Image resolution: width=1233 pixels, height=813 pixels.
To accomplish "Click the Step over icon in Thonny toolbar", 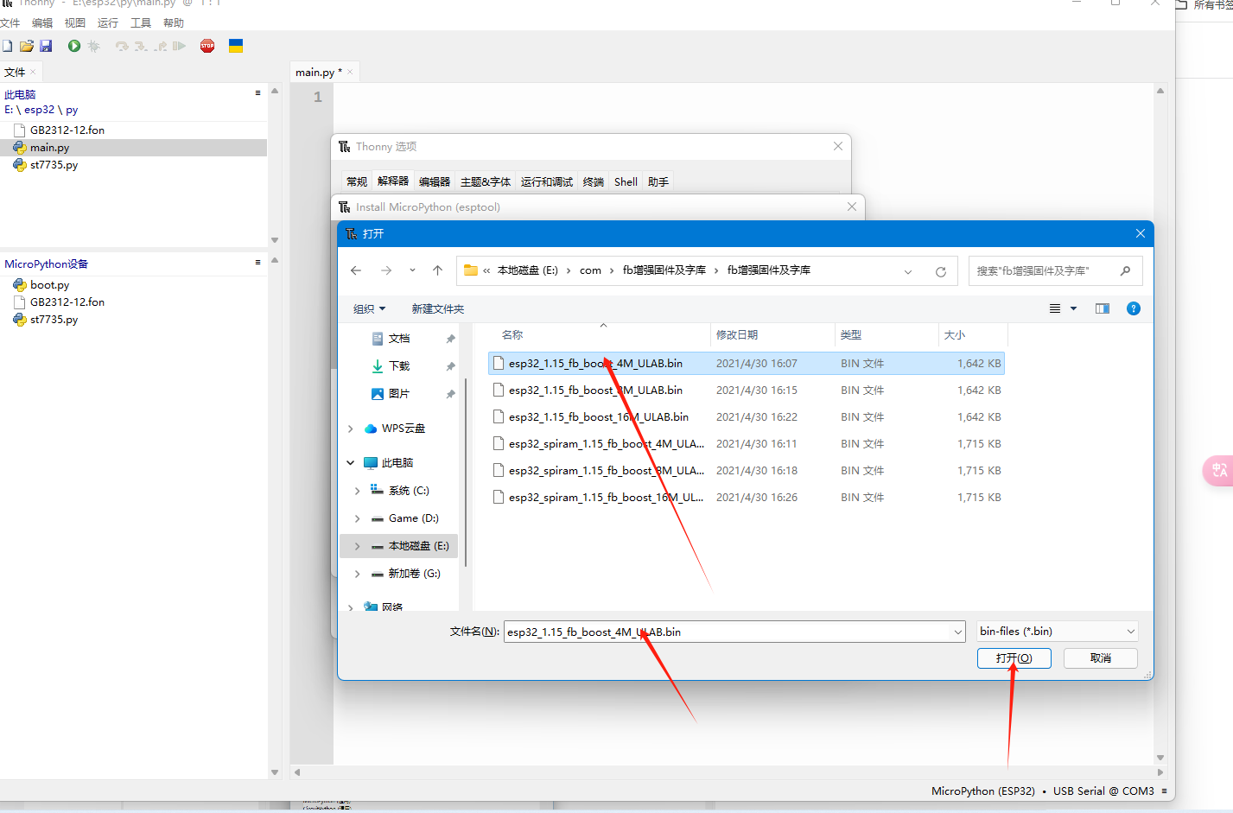I will pyautogui.click(x=122, y=46).
